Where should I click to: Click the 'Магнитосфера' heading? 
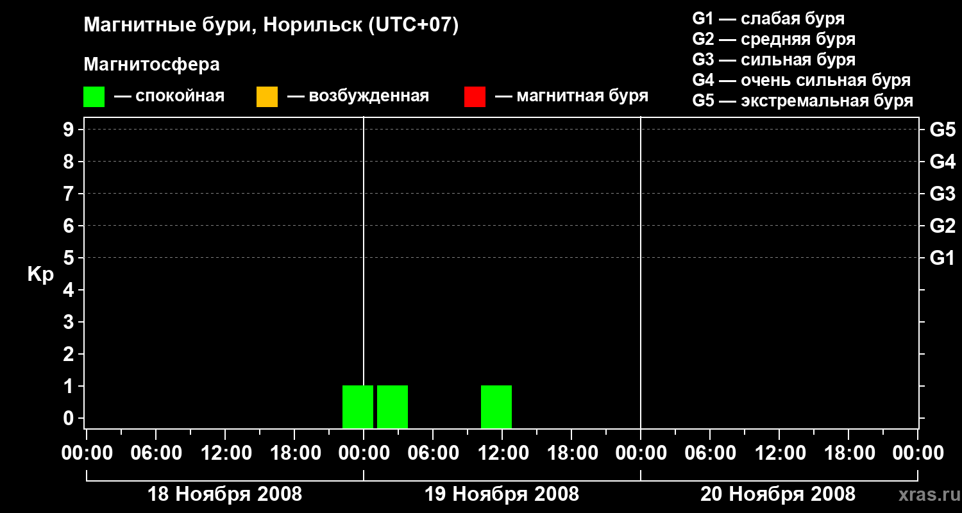tap(151, 65)
